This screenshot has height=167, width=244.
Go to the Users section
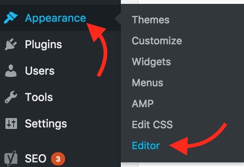(x=40, y=71)
